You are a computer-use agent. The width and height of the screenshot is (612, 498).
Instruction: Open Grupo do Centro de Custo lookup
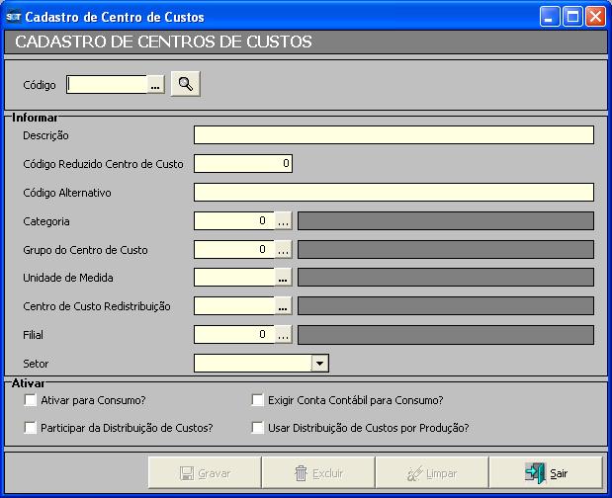pyautogui.click(x=283, y=250)
